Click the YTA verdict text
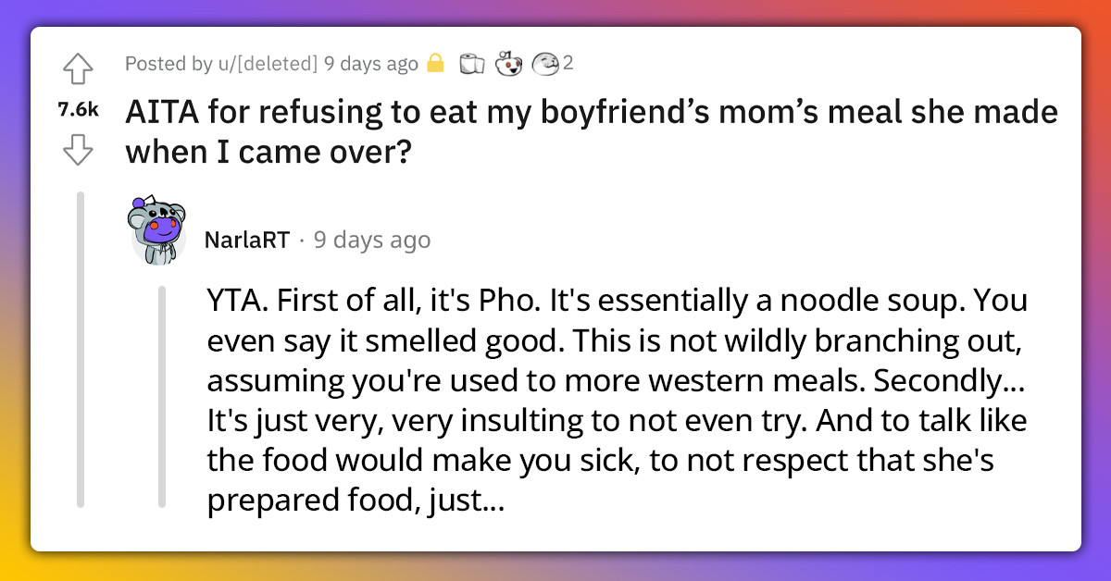The image size is (1111, 581). pos(228,300)
